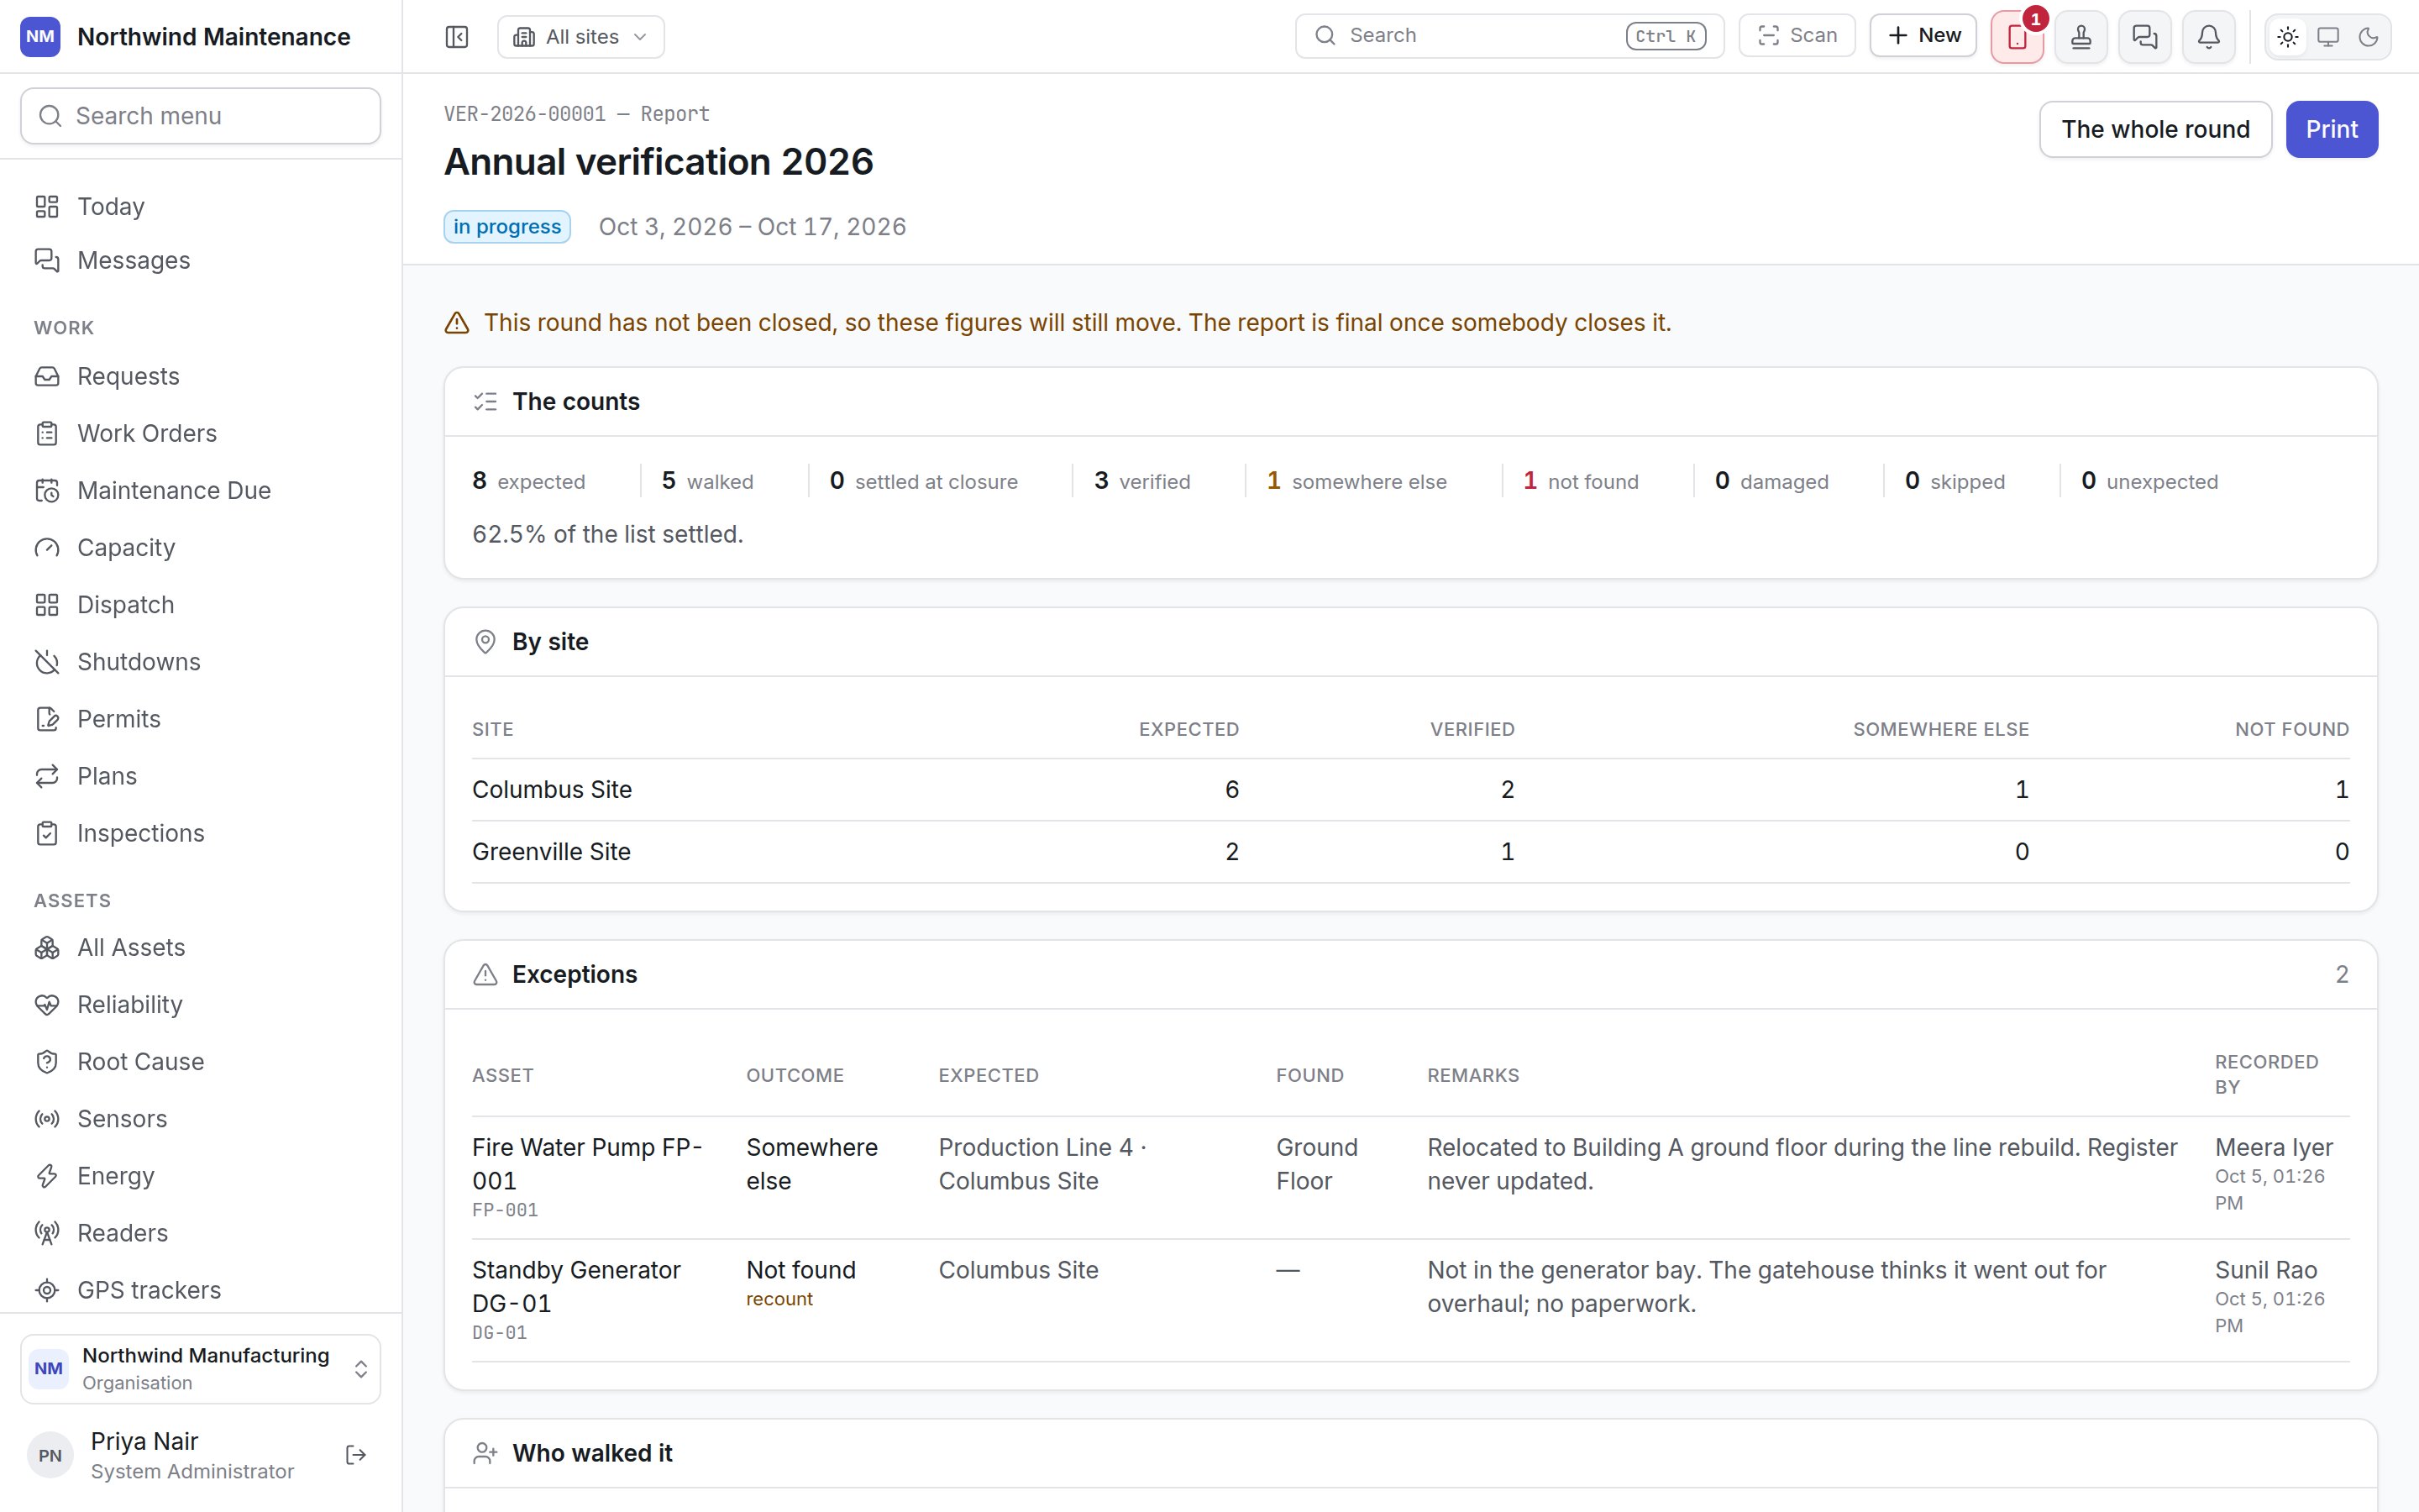Switch to system theme
Image resolution: width=2419 pixels, height=1512 pixels.
coord(2328,38)
